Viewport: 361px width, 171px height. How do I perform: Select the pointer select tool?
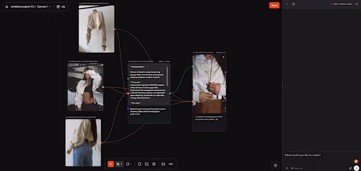click(x=118, y=164)
